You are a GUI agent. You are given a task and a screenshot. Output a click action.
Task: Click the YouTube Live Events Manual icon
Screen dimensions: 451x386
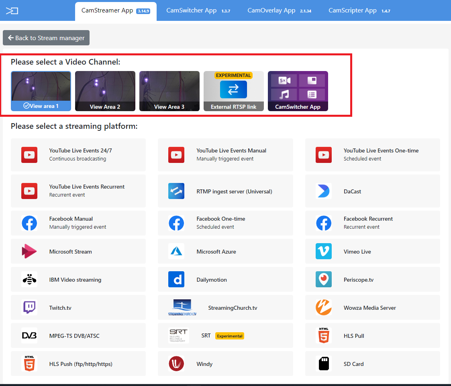pos(176,155)
